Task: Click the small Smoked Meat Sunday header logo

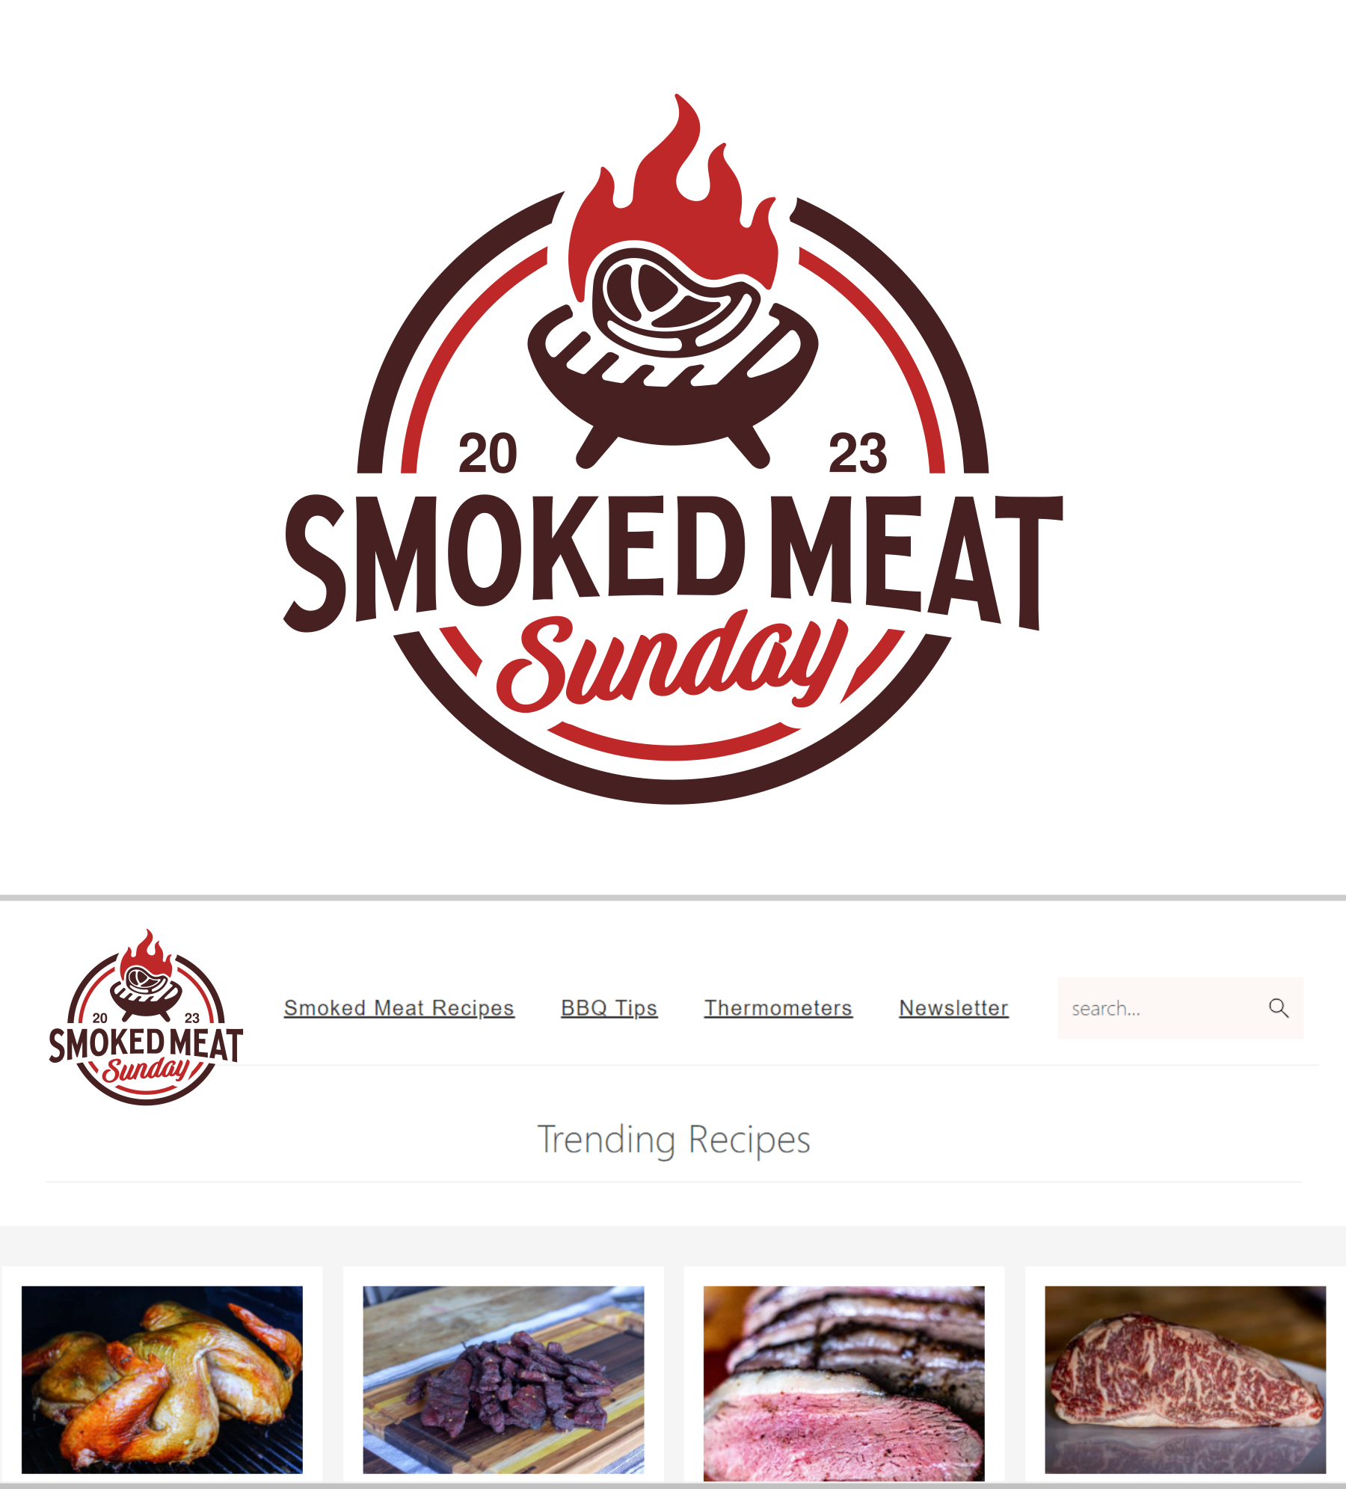Action: pyautogui.click(x=146, y=1017)
